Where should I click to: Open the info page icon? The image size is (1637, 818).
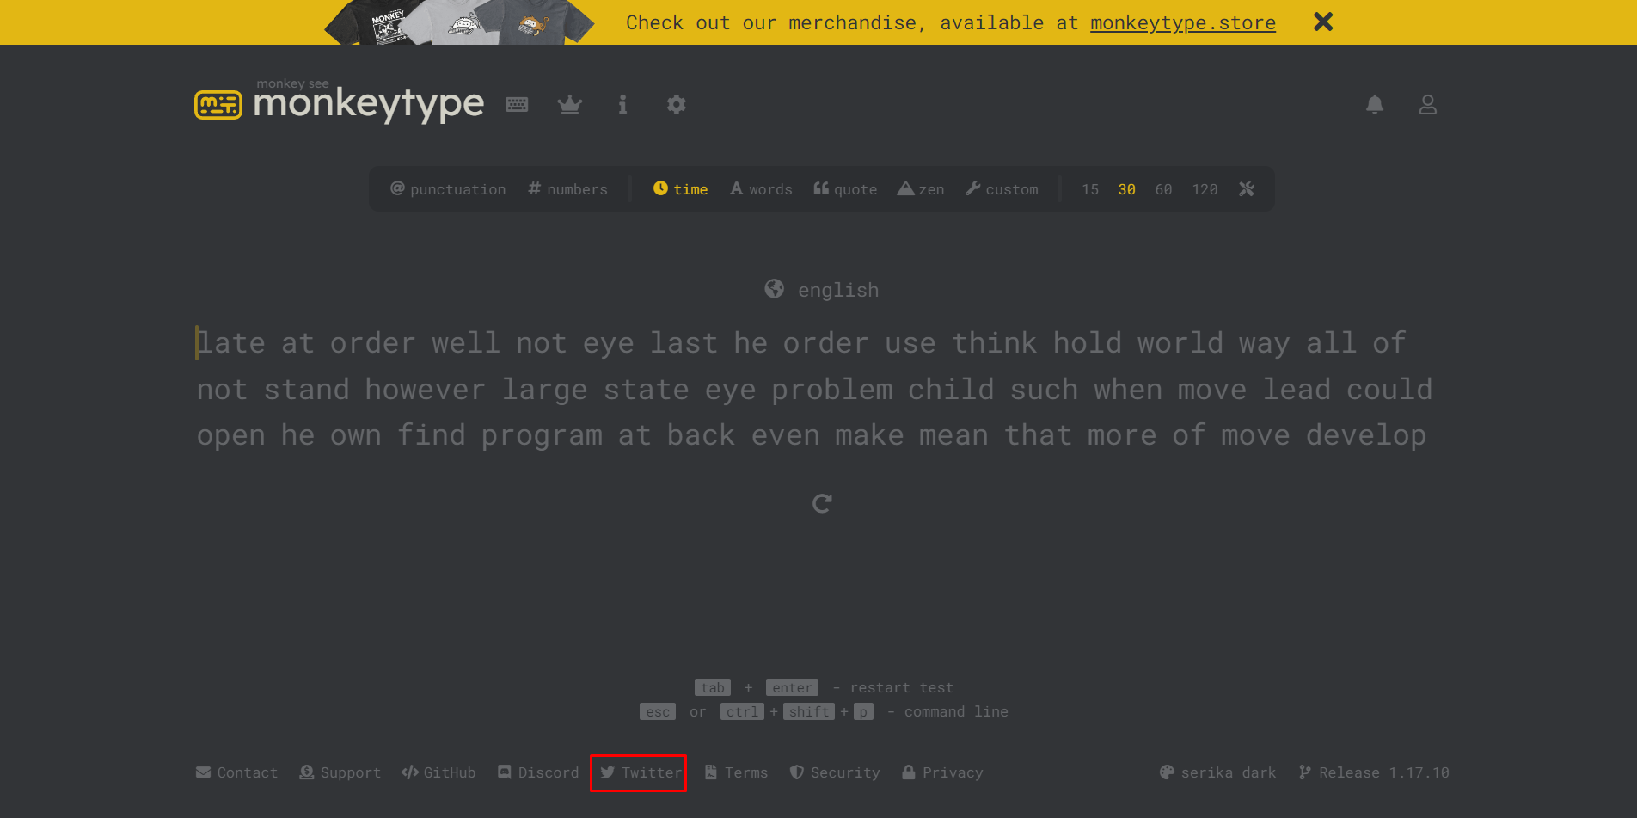pyautogui.click(x=622, y=104)
